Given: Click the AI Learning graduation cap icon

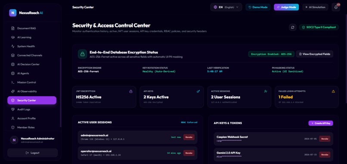Looking at the screenshot, I should [13, 37].
